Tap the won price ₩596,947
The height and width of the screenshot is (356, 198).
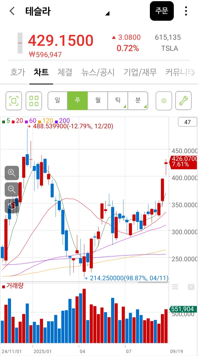click(x=45, y=55)
